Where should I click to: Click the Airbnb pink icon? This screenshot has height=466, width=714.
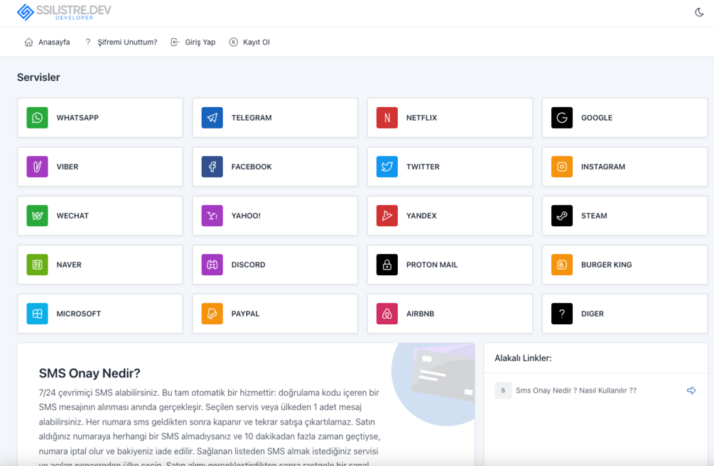coord(387,314)
